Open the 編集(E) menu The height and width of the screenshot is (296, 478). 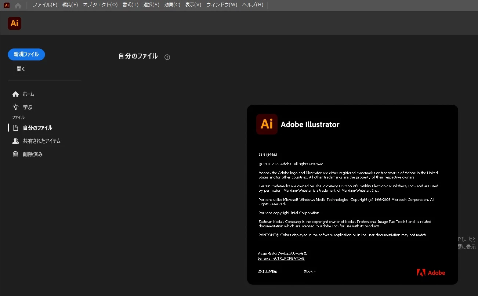click(70, 5)
